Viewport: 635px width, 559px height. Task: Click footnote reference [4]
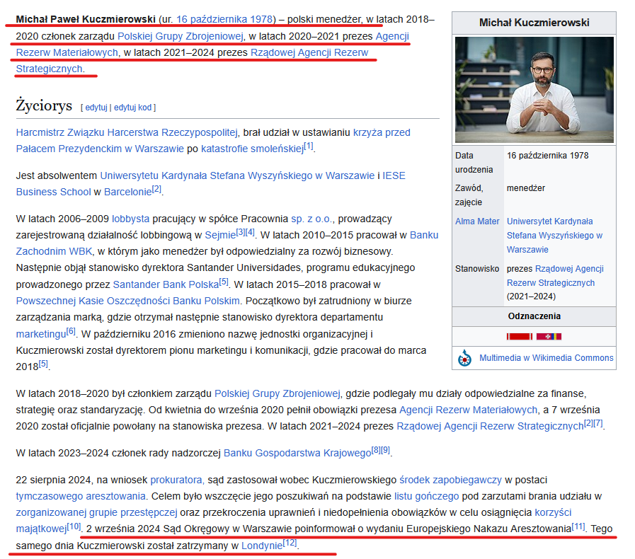click(x=250, y=232)
